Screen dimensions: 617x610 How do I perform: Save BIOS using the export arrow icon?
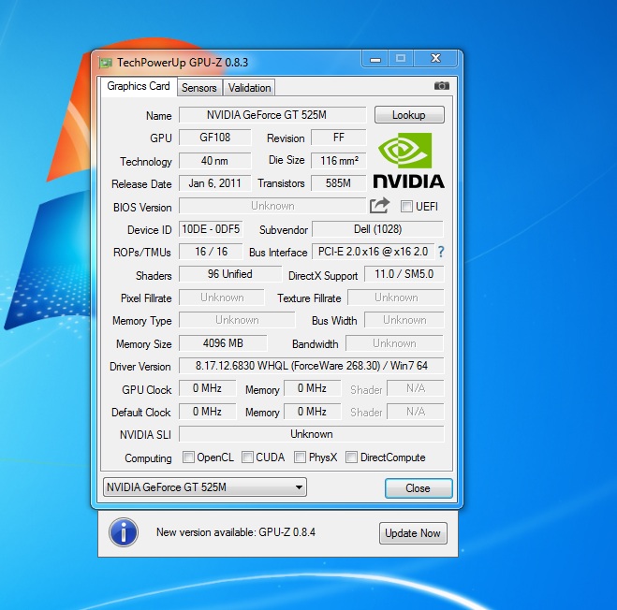tap(379, 206)
